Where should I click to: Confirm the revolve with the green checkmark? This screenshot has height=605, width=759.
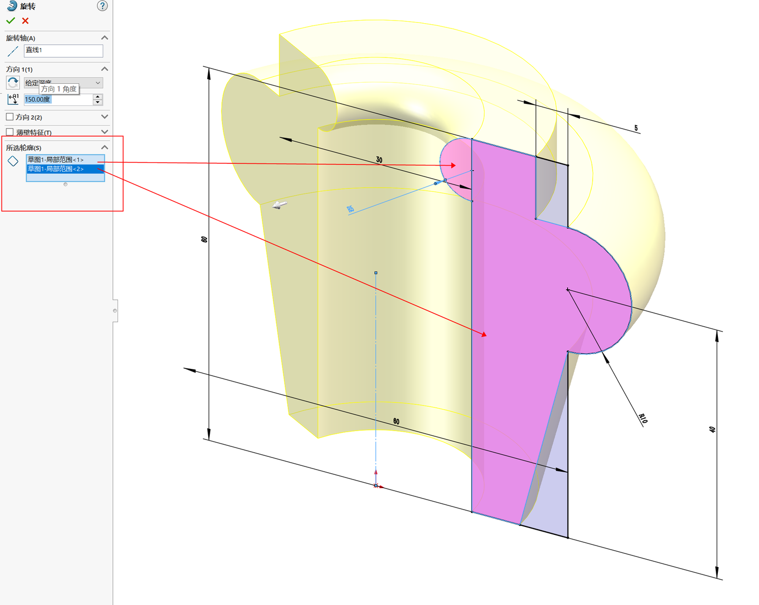click(x=11, y=20)
